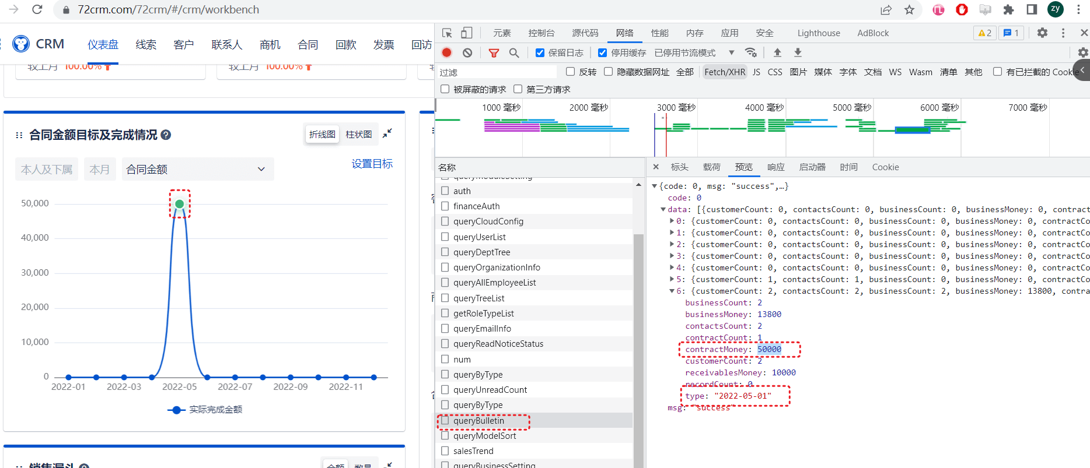This screenshot has height=468, width=1090.
Task: Switch chart to 折线图 view
Action: tap(322, 134)
